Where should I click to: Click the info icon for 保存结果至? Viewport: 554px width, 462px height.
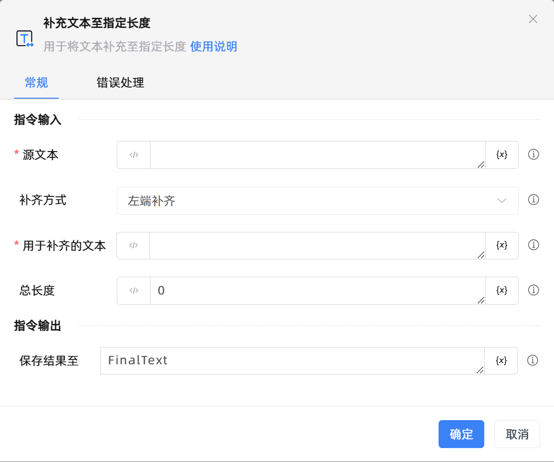[x=532, y=360]
